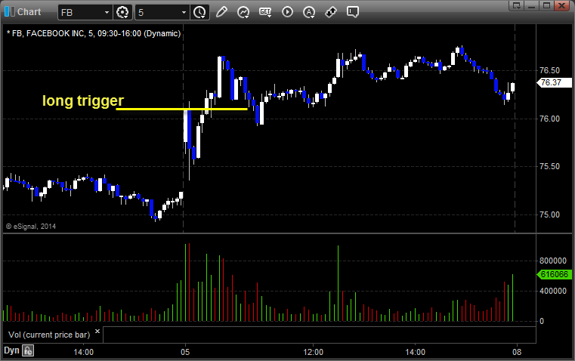
Task: Click the Vol (current price bar) label
Action: click(x=49, y=335)
